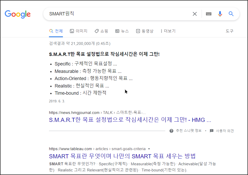Click the tableau result description snippet
The image size is (248, 175).
pyautogui.click(x=133, y=167)
